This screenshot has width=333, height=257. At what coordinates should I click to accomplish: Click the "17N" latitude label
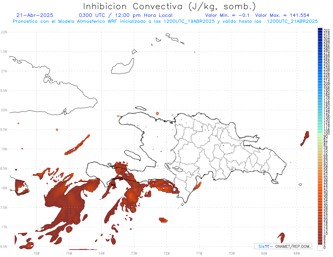(4, 227)
